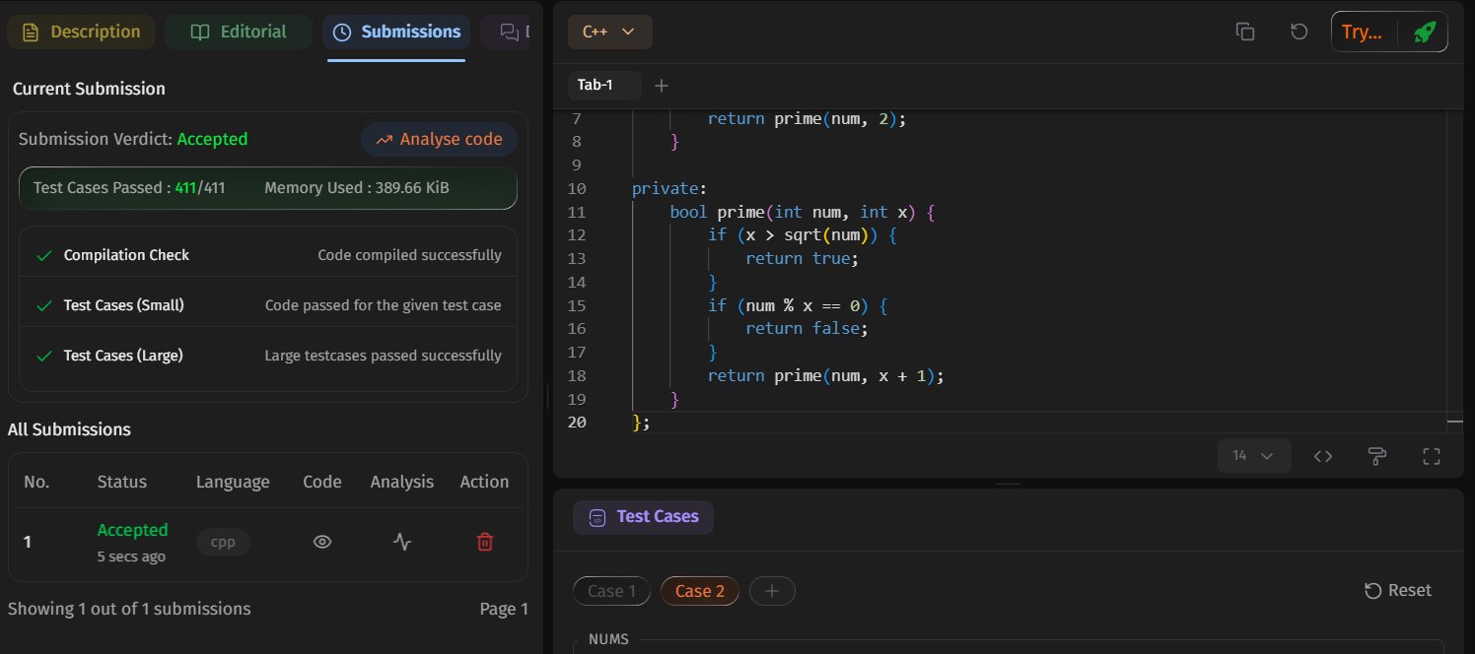Delete submission 1 with trash icon
This screenshot has height=654, width=1475.
coord(484,541)
